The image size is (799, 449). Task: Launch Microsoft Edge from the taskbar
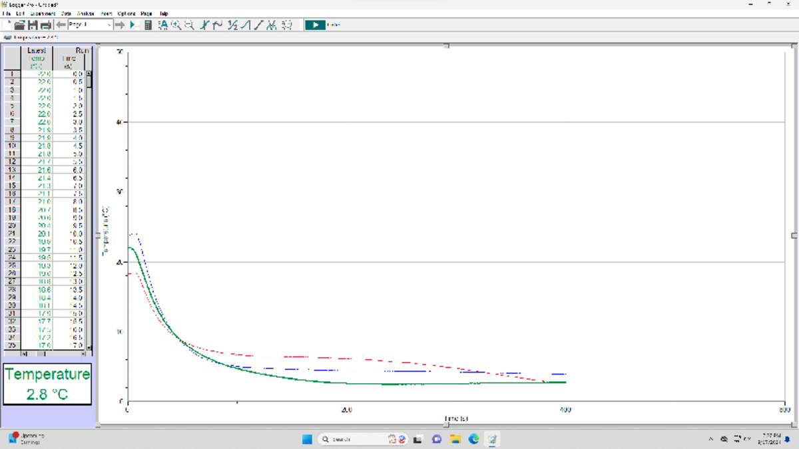click(473, 439)
